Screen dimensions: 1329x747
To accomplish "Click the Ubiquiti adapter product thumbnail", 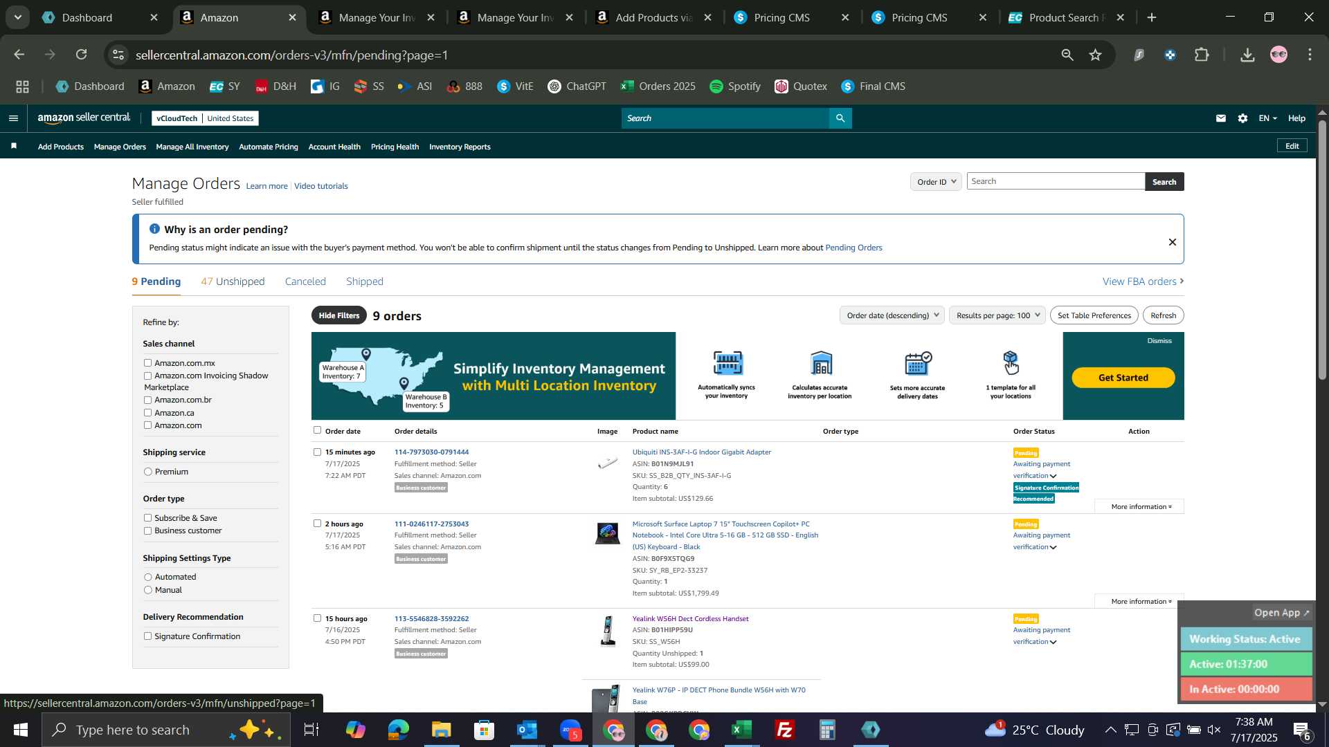I will (607, 463).
